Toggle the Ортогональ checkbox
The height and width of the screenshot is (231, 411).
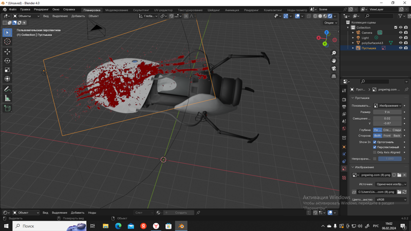point(375,142)
